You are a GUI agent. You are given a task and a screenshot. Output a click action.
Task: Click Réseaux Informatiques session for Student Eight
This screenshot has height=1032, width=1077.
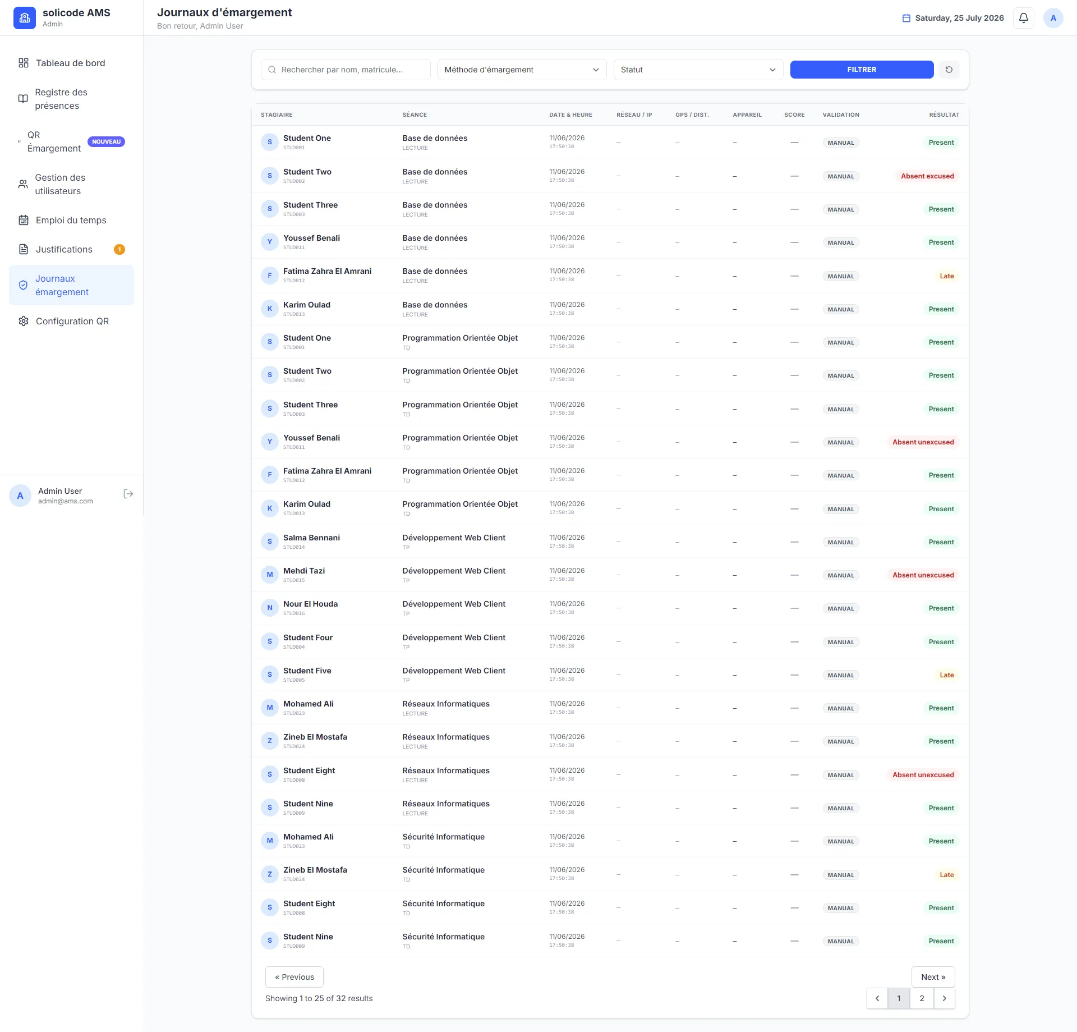(x=446, y=770)
